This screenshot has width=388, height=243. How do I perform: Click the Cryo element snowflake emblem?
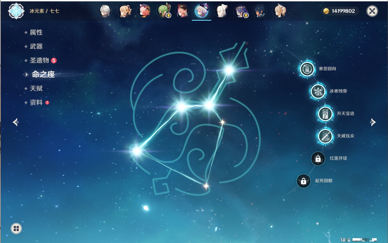point(16,11)
